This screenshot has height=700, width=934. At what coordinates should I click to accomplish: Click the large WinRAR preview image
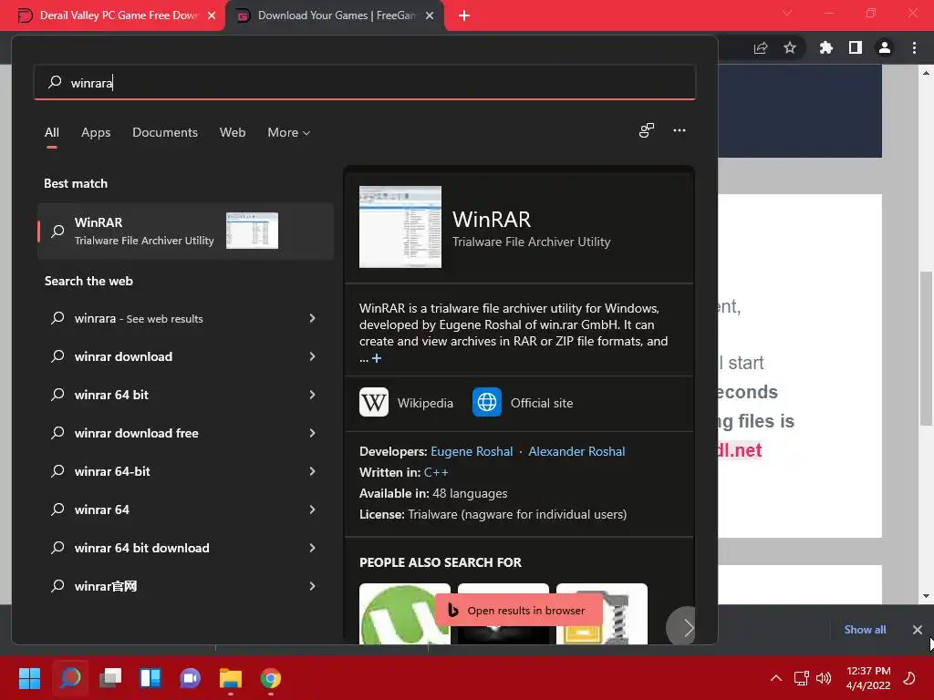[x=400, y=227]
